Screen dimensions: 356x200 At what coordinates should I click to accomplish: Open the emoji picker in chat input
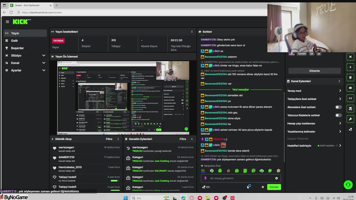[x=276, y=178]
